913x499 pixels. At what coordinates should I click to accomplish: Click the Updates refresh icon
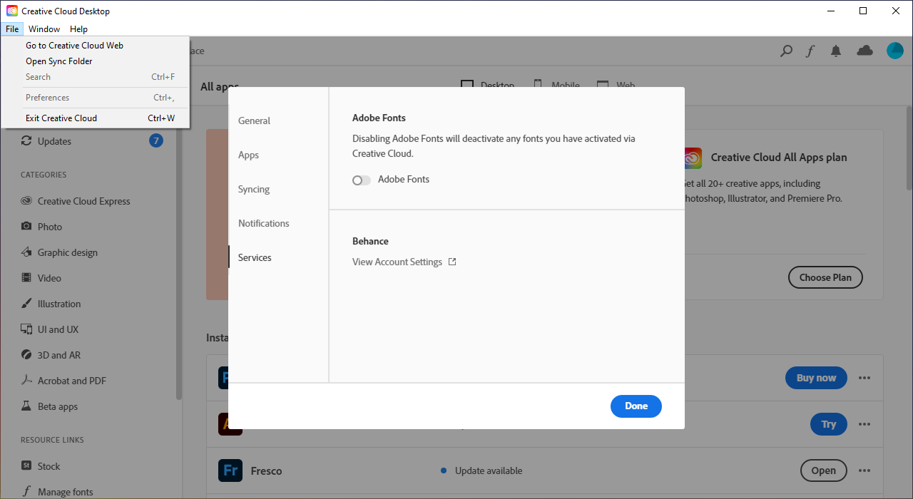[x=26, y=141]
